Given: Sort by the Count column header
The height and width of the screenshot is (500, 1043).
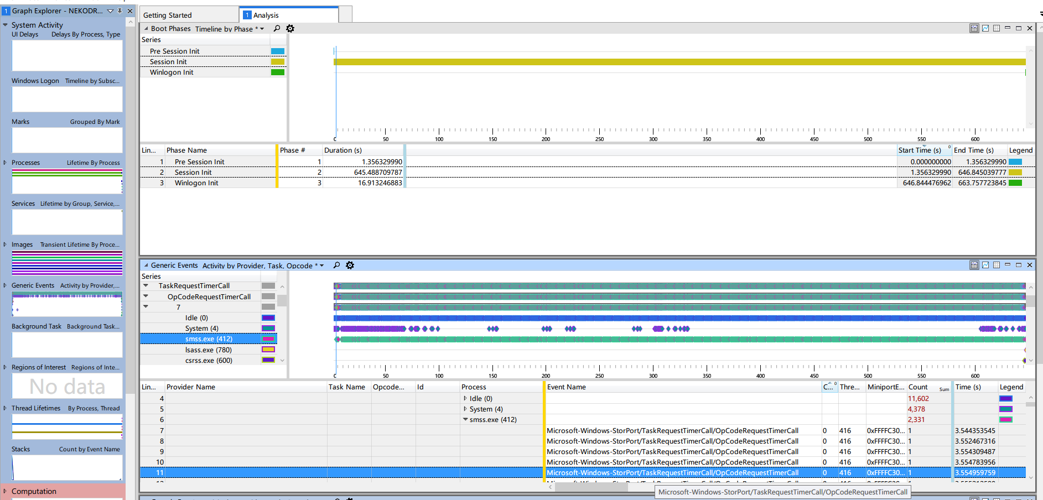Looking at the screenshot, I should [928, 387].
